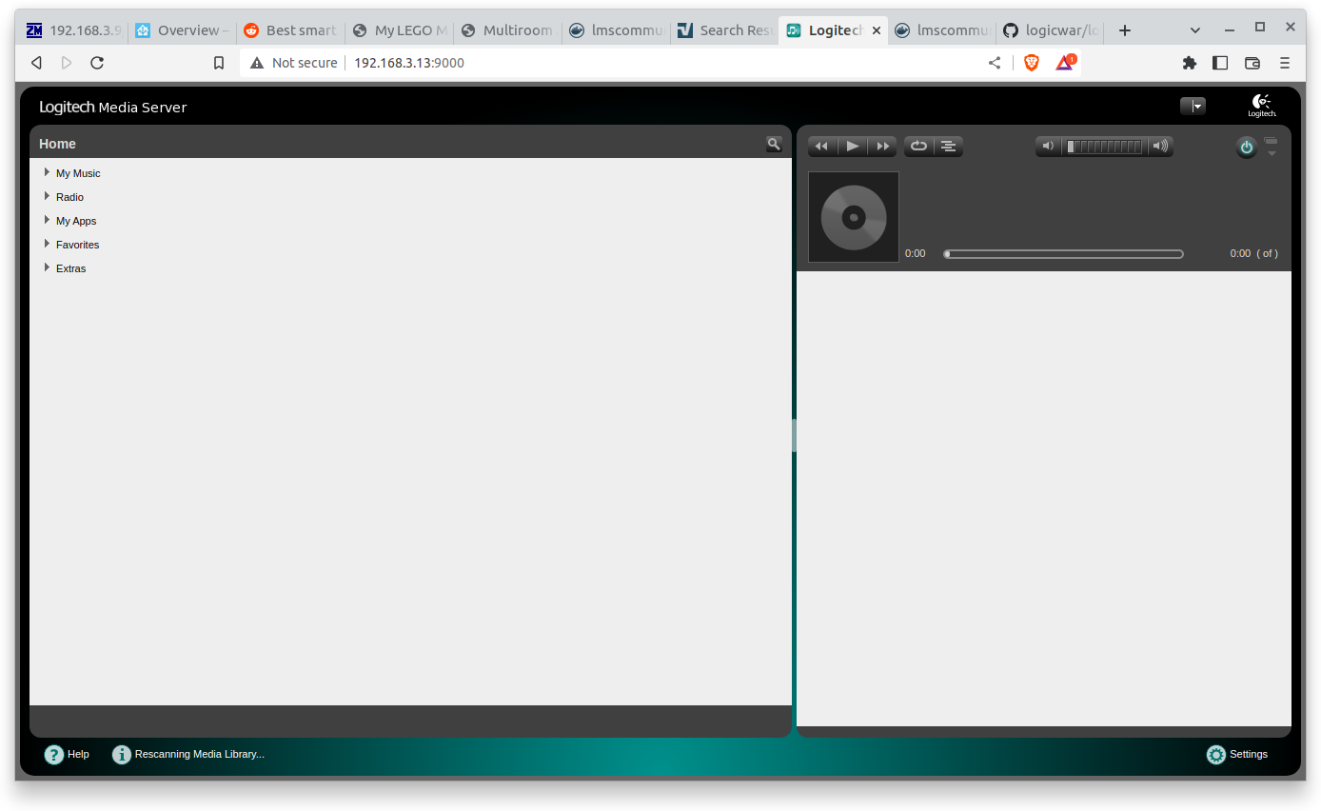Open the Brave Shields lion icon
This screenshot has height=811, width=1321.
[1032, 63]
